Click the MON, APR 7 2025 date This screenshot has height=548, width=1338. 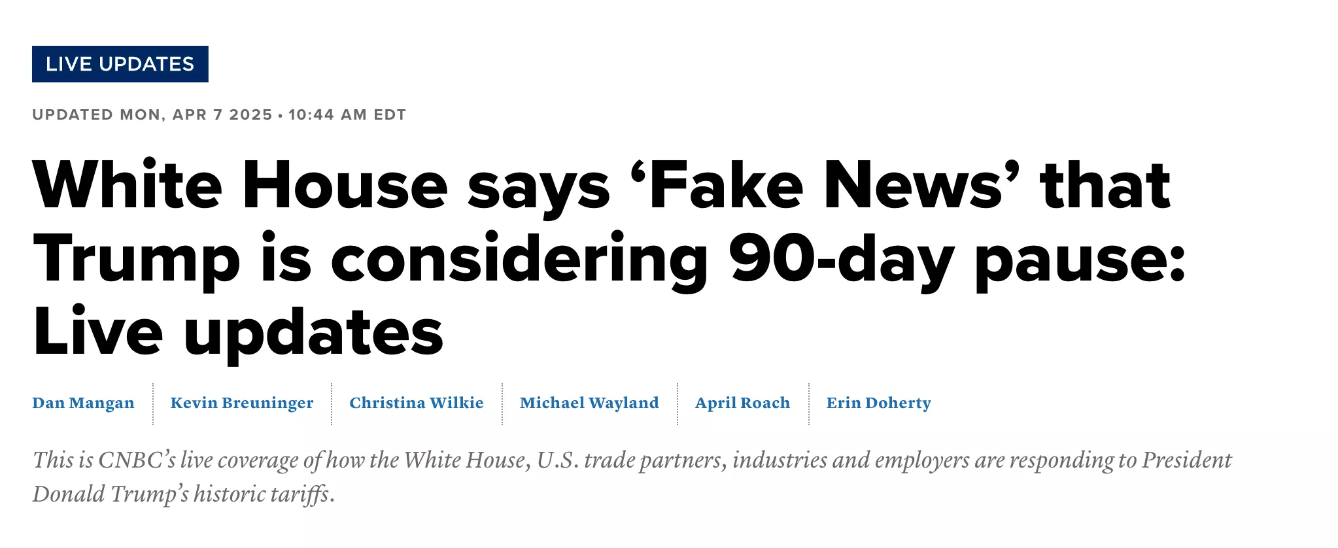click(x=196, y=115)
